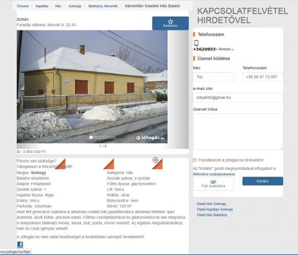Screen dimensions: 298x255
Task: Click the Név input field
Action: pyautogui.click(x=213, y=77)
